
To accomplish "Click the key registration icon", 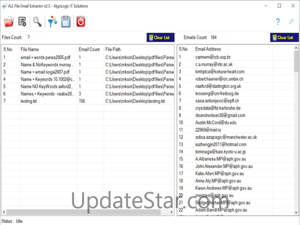I will 291,22.
